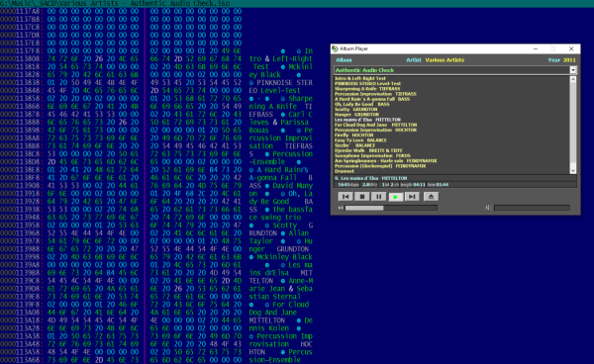This screenshot has width=594, height=364.
Task: Click the Album Player title bar app icon
Action: [335, 48]
